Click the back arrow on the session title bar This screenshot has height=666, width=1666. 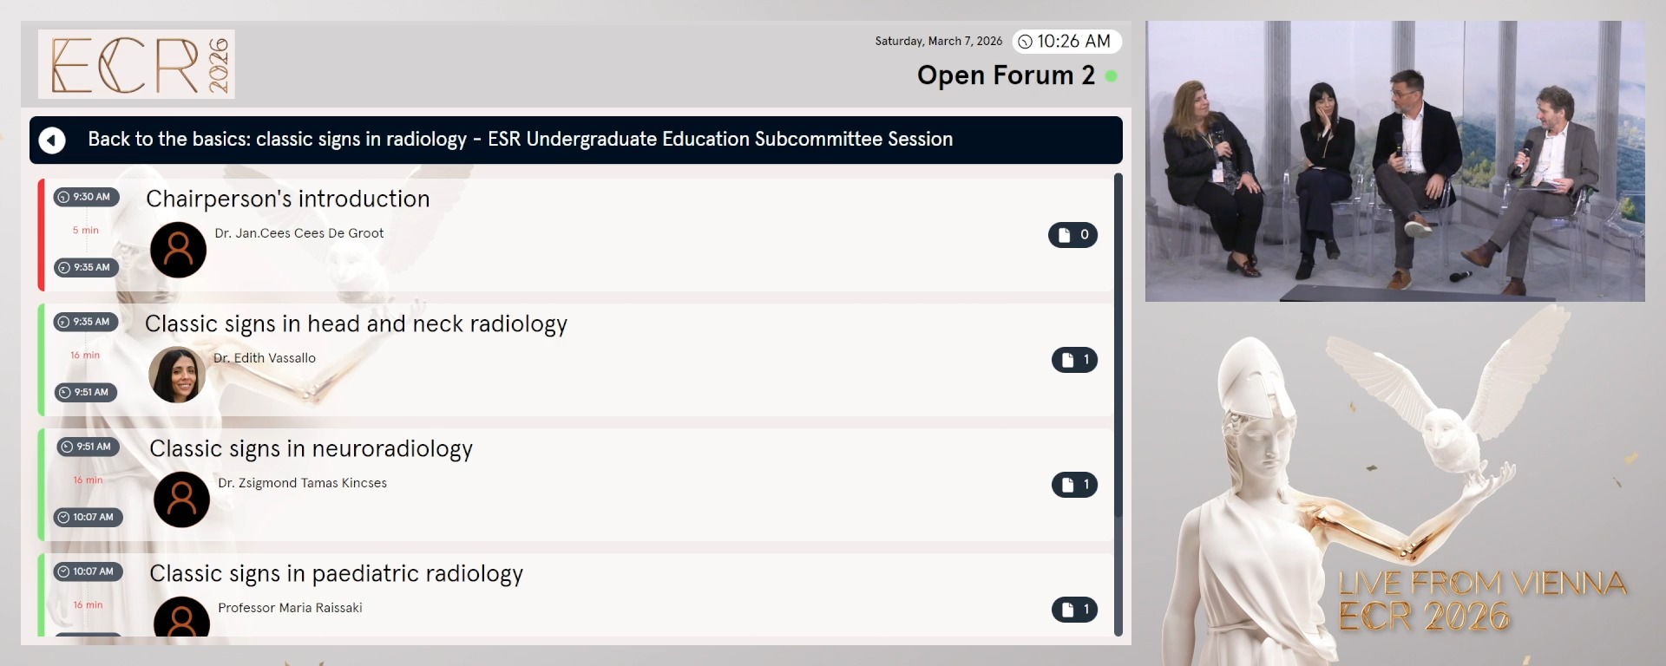(52, 140)
